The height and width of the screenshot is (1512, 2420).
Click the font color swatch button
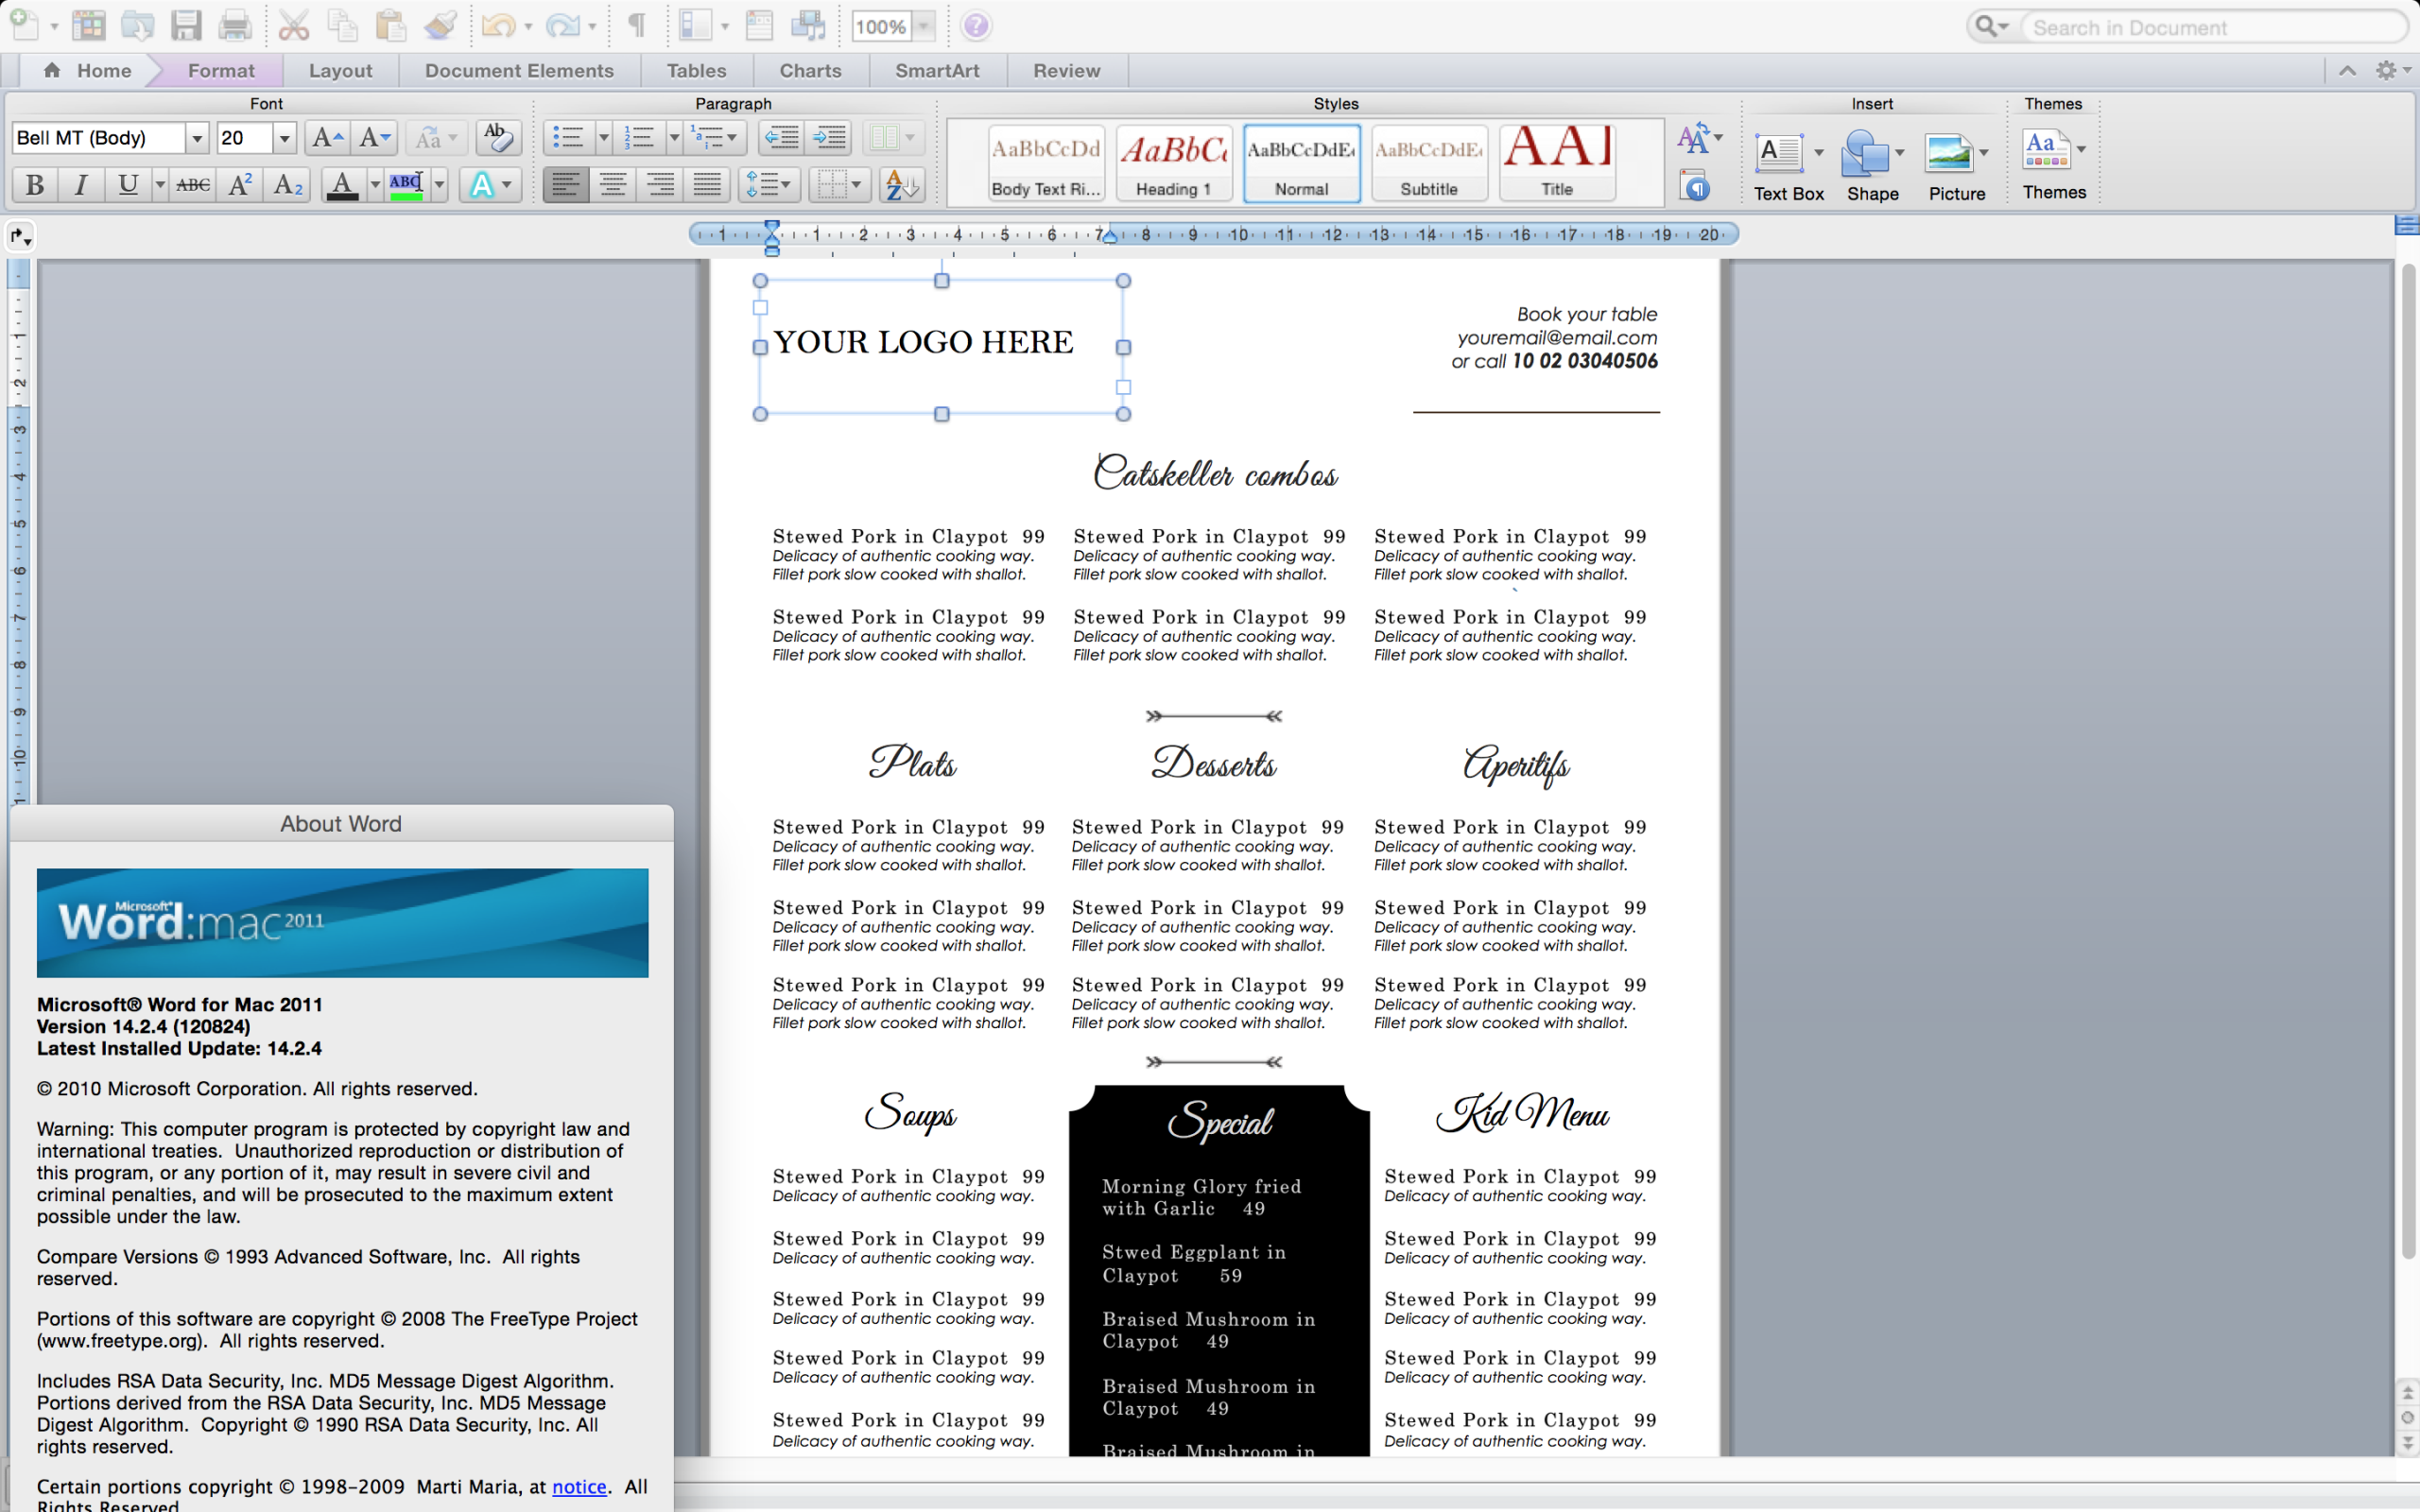point(342,185)
